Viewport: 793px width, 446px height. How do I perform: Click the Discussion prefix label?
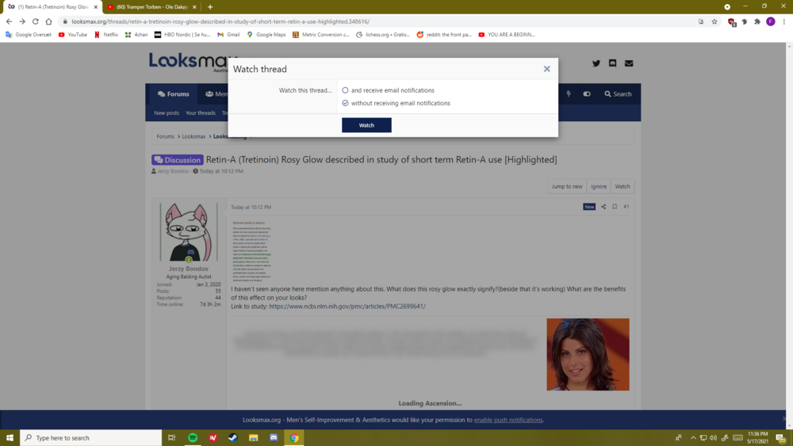(x=178, y=159)
